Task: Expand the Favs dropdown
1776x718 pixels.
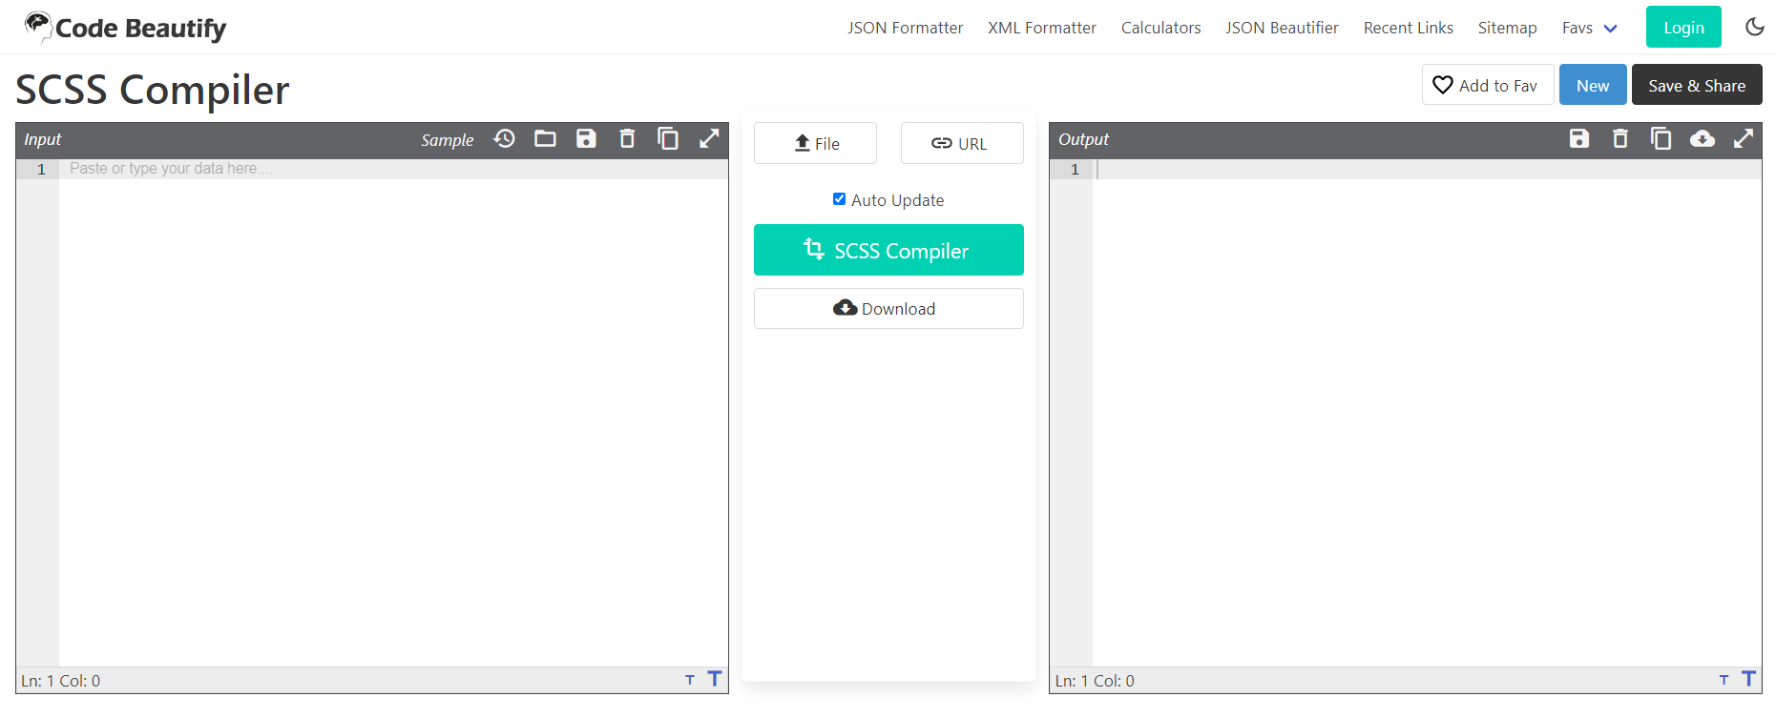Action: pyautogui.click(x=1590, y=28)
